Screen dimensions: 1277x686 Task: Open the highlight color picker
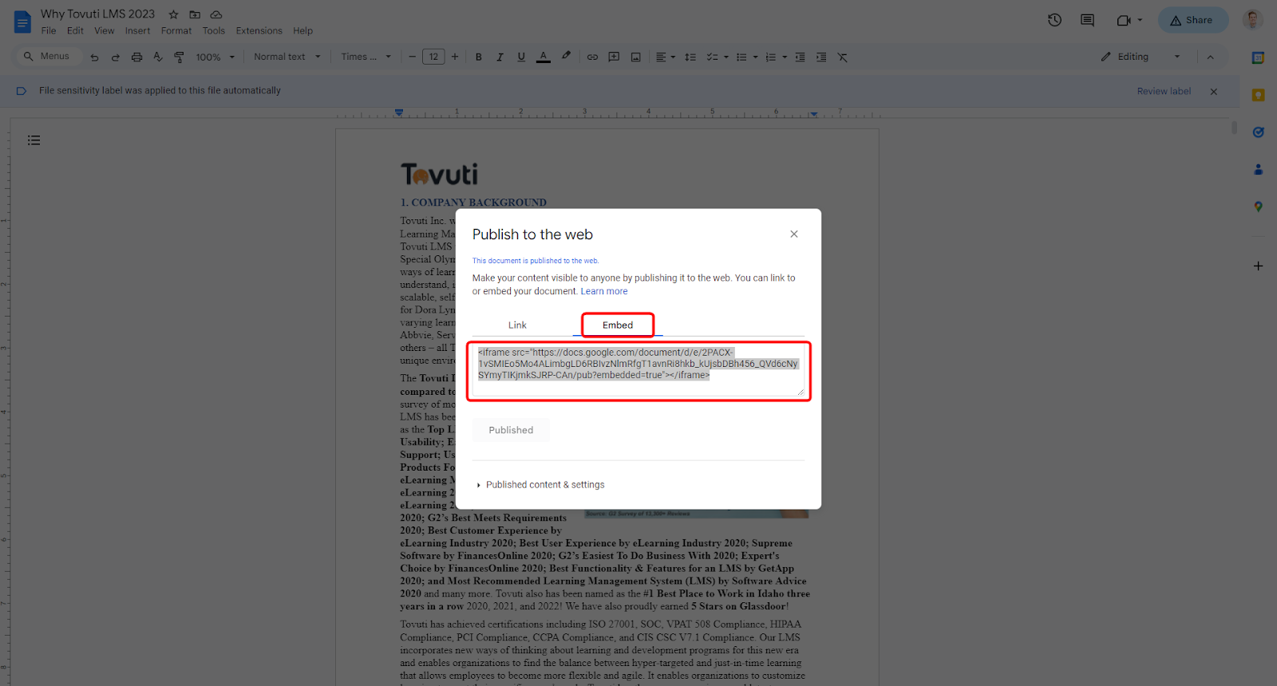566,57
